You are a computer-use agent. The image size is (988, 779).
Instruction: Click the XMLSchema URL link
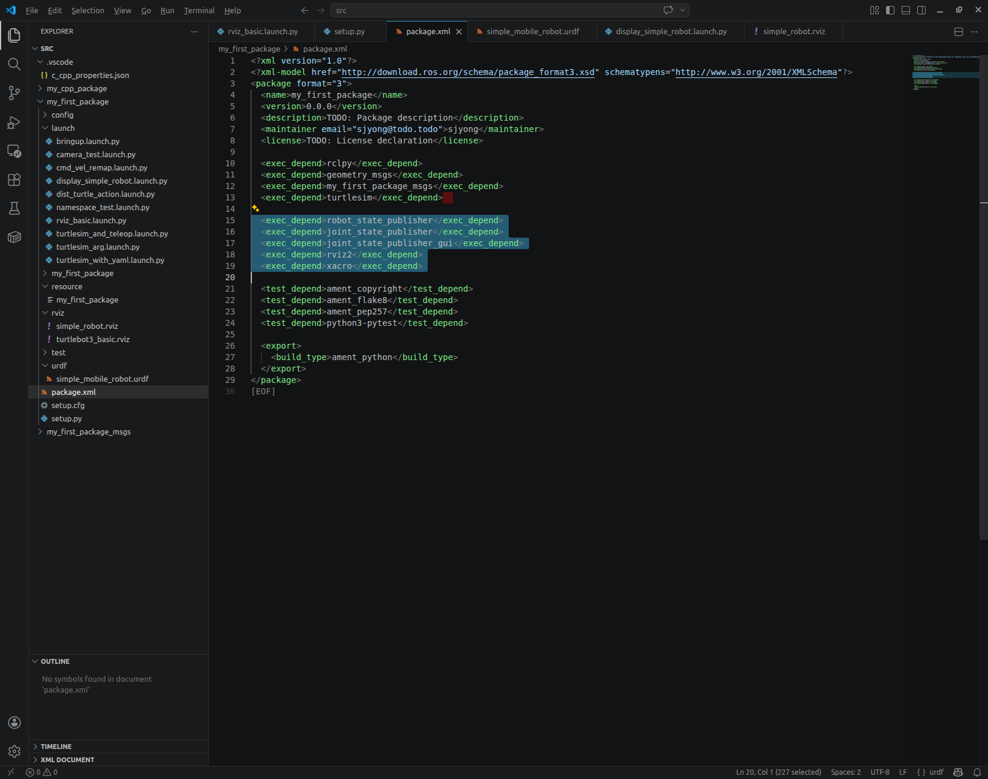[756, 72]
